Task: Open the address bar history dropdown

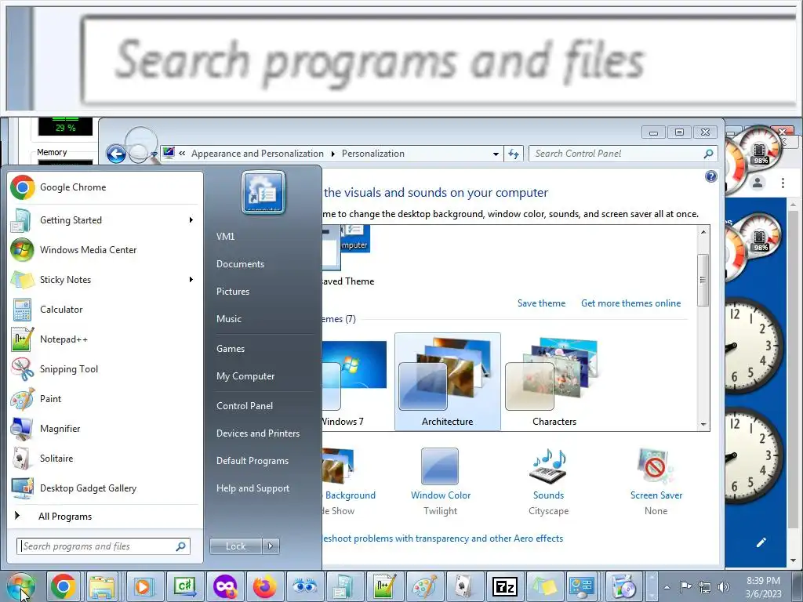Action: click(x=496, y=154)
